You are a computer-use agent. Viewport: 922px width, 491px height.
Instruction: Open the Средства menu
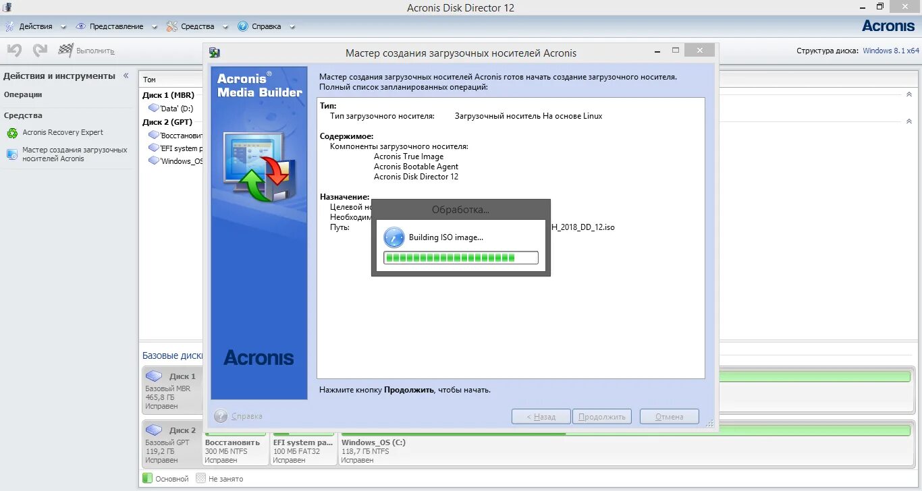tap(198, 26)
